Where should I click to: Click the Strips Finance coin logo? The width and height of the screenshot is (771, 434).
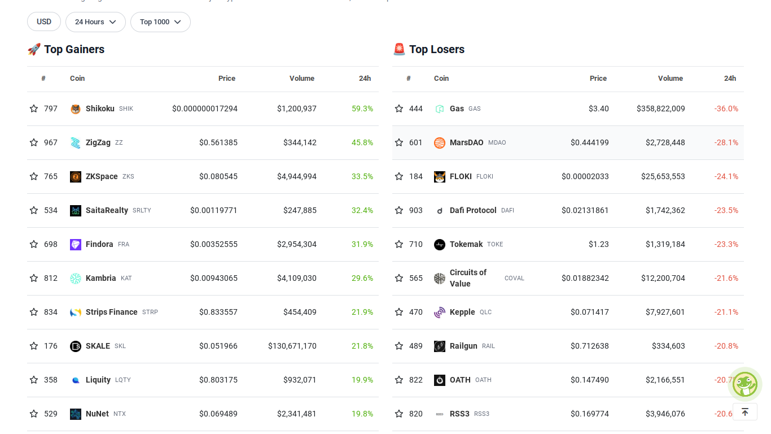click(x=76, y=313)
